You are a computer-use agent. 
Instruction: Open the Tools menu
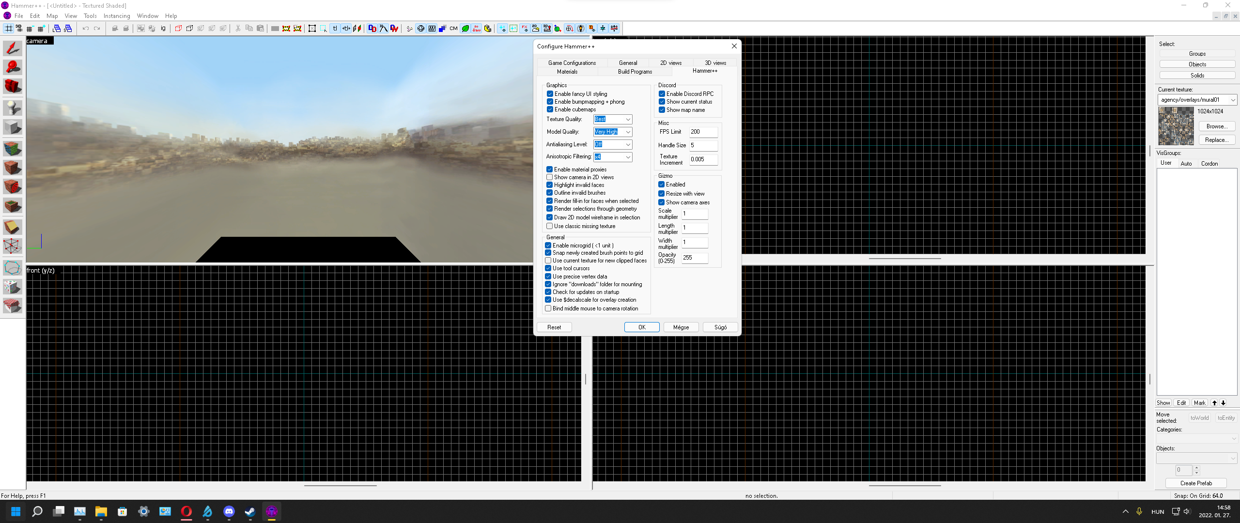pos(90,15)
